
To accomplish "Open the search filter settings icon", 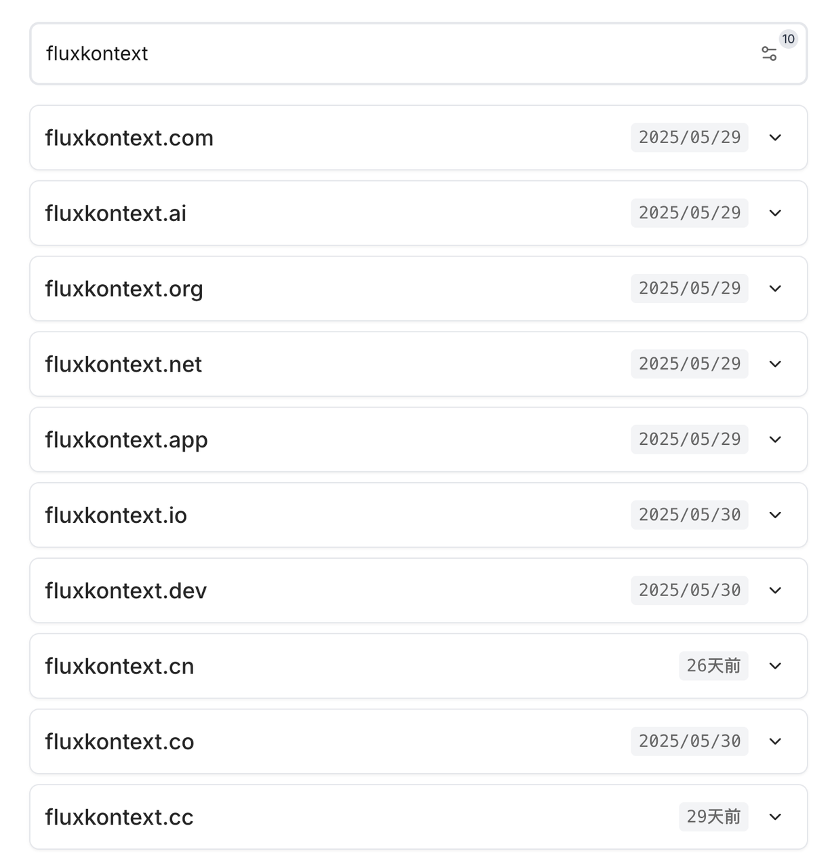I will [x=769, y=54].
